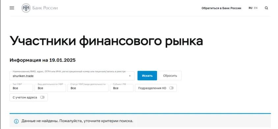The image size is (278, 129).
Task: Switch language to RU
Action: point(250,8)
